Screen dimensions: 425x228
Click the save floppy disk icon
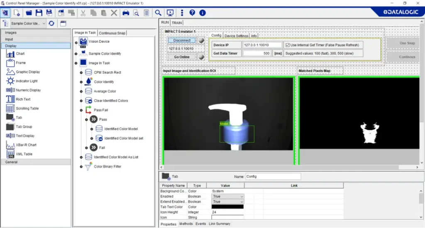pyautogui.click(x=39, y=13)
